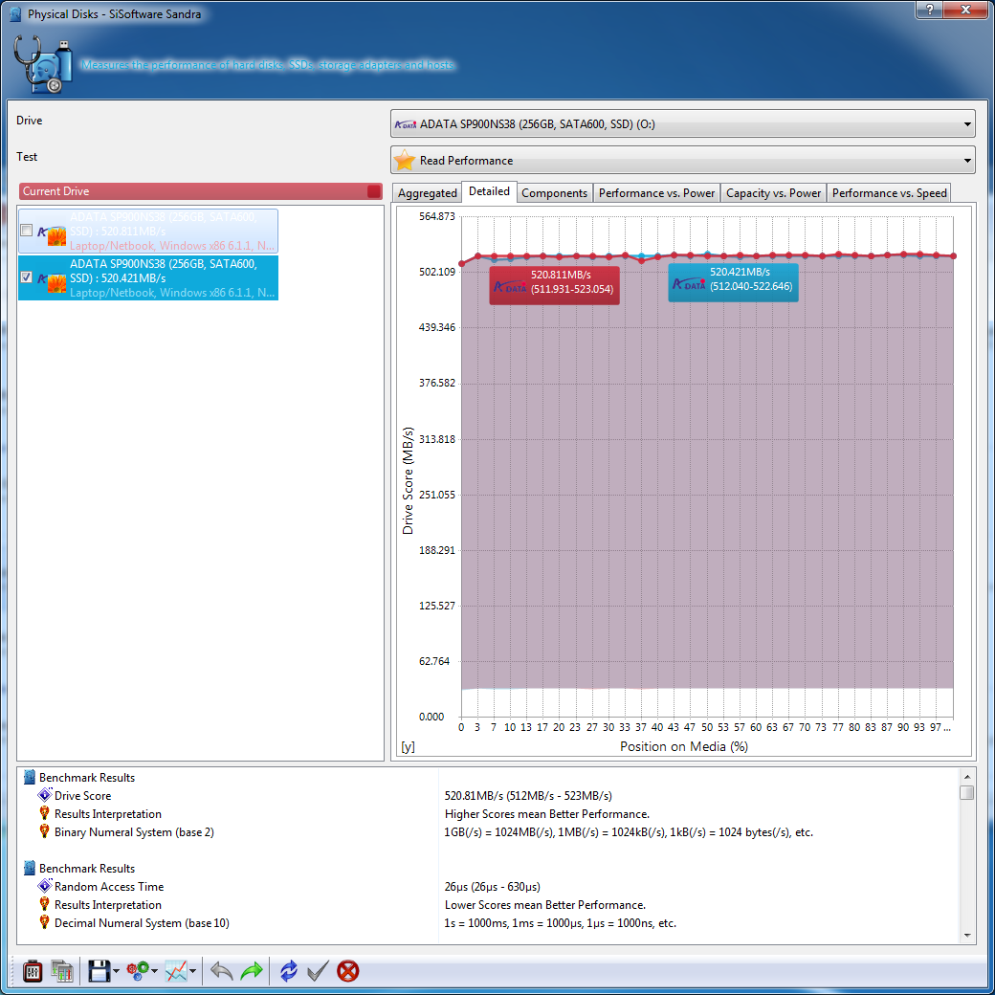Click 'Lower Scores mean Better Performance.' text
The image size is (995, 995).
(545, 905)
